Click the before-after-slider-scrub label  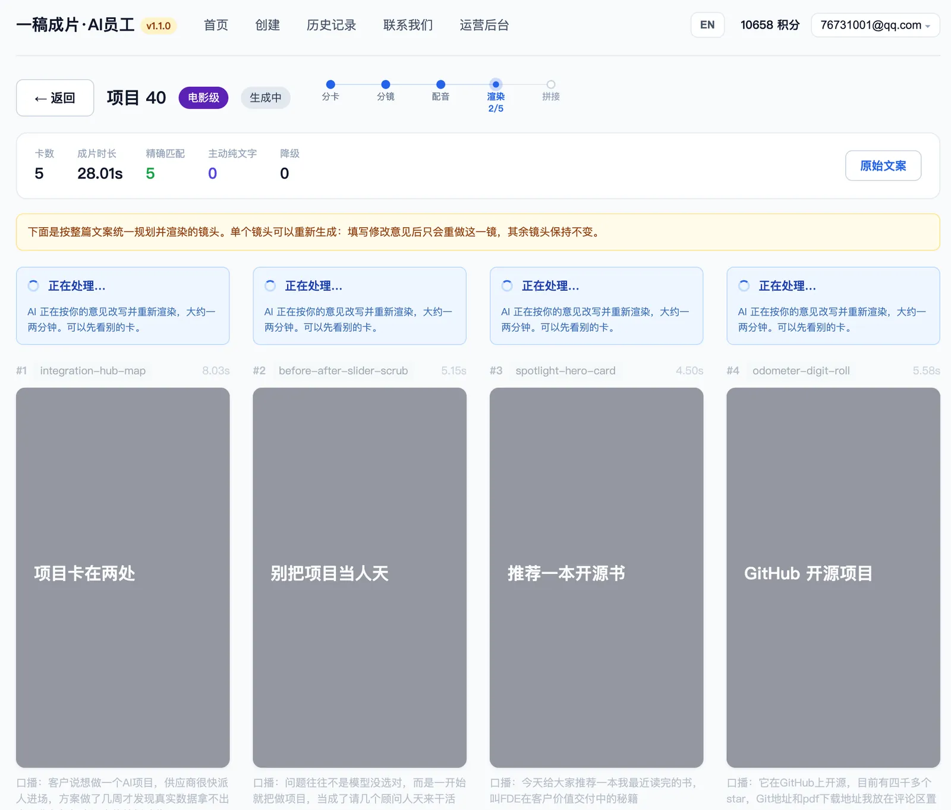point(344,371)
